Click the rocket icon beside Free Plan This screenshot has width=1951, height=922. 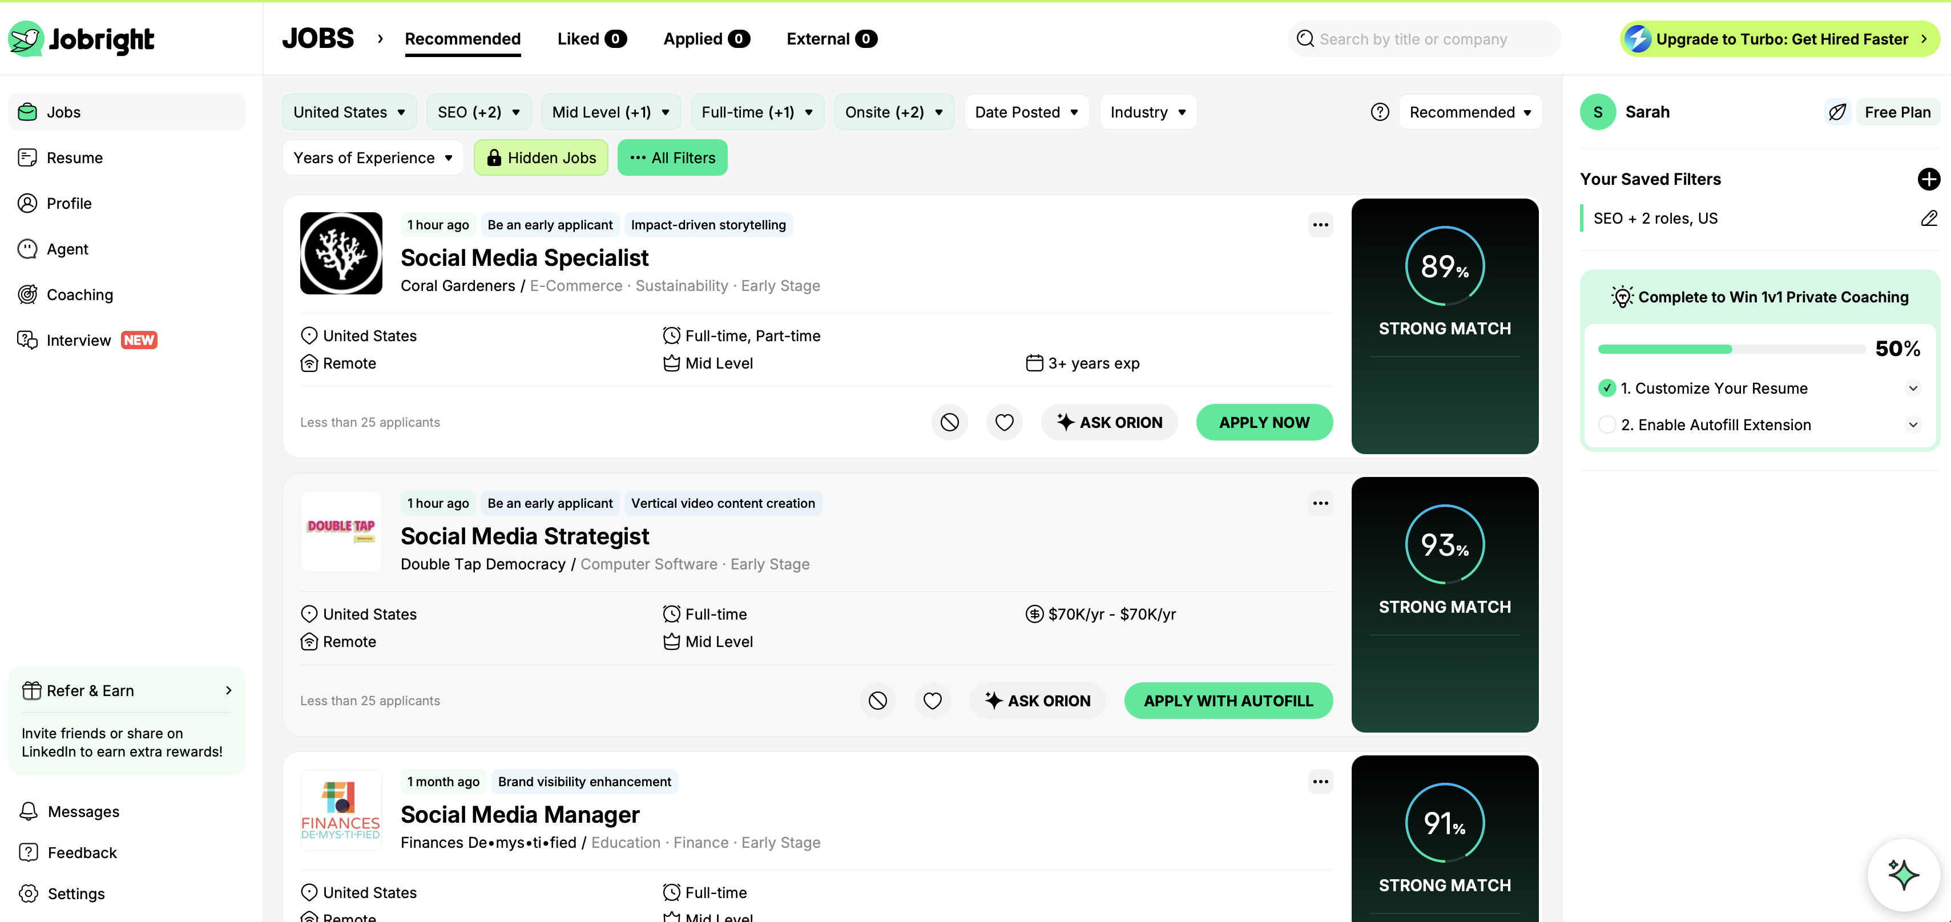[x=1837, y=112]
